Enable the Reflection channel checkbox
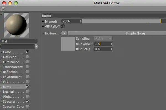The width and height of the screenshot is (166, 110). tap(27, 72)
